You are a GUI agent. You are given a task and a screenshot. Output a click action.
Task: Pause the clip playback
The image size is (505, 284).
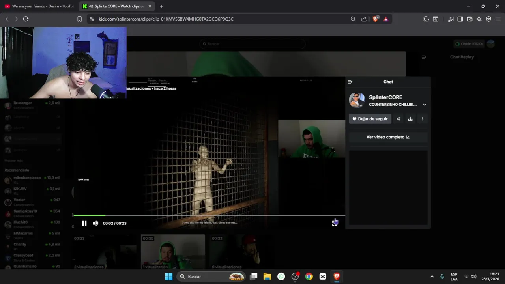pyautogui.click(x=84, y=223)
